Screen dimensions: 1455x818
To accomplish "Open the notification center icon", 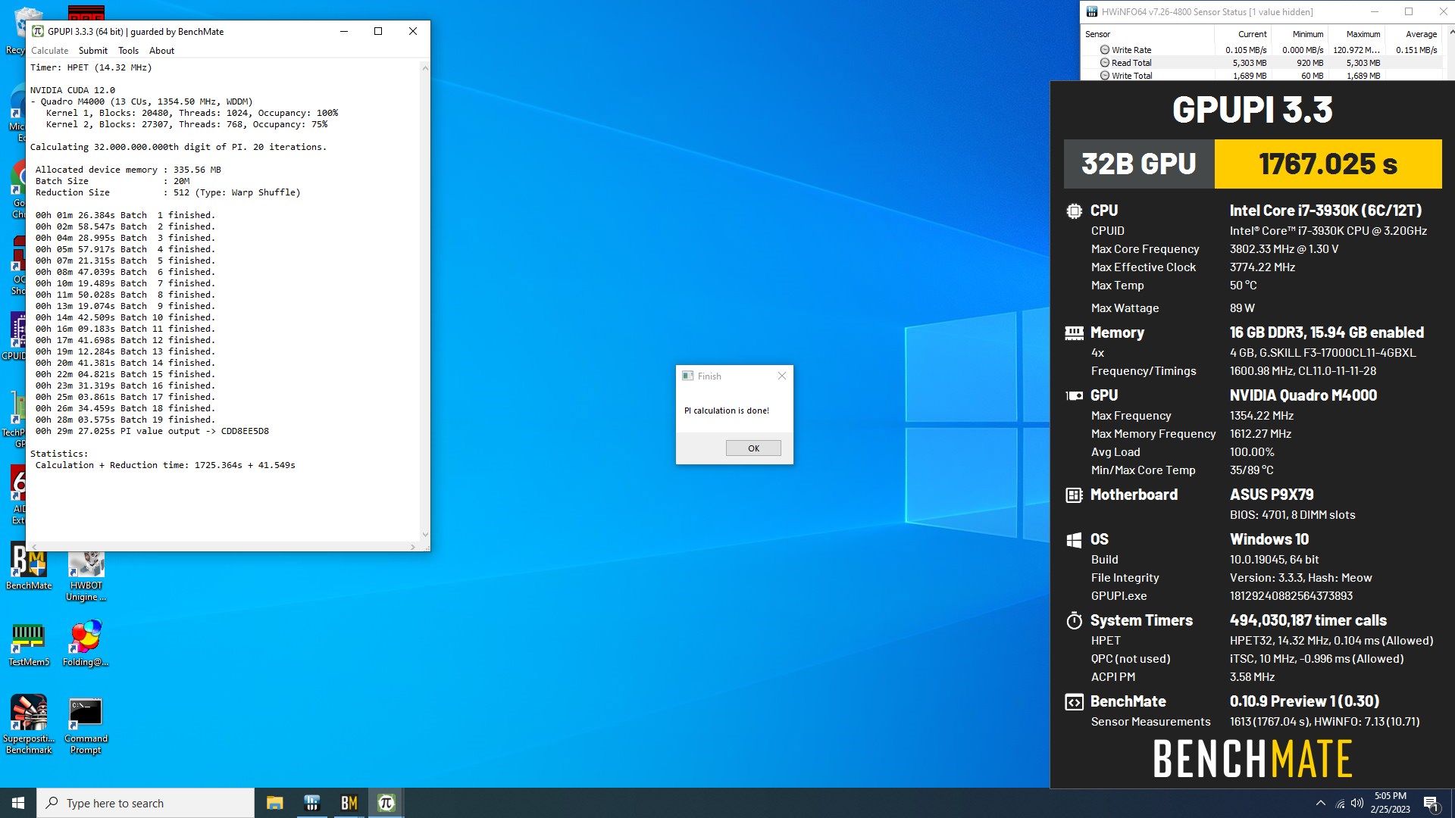I will (x=1432, y=803).
